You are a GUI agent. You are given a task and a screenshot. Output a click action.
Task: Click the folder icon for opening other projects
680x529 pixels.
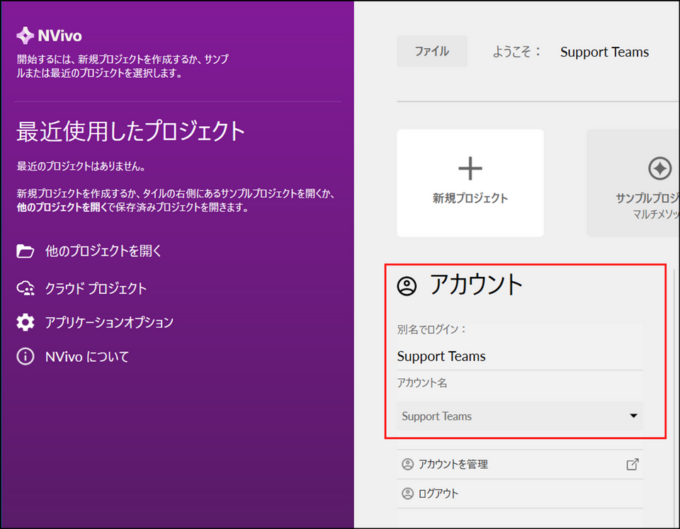[25, 251]
